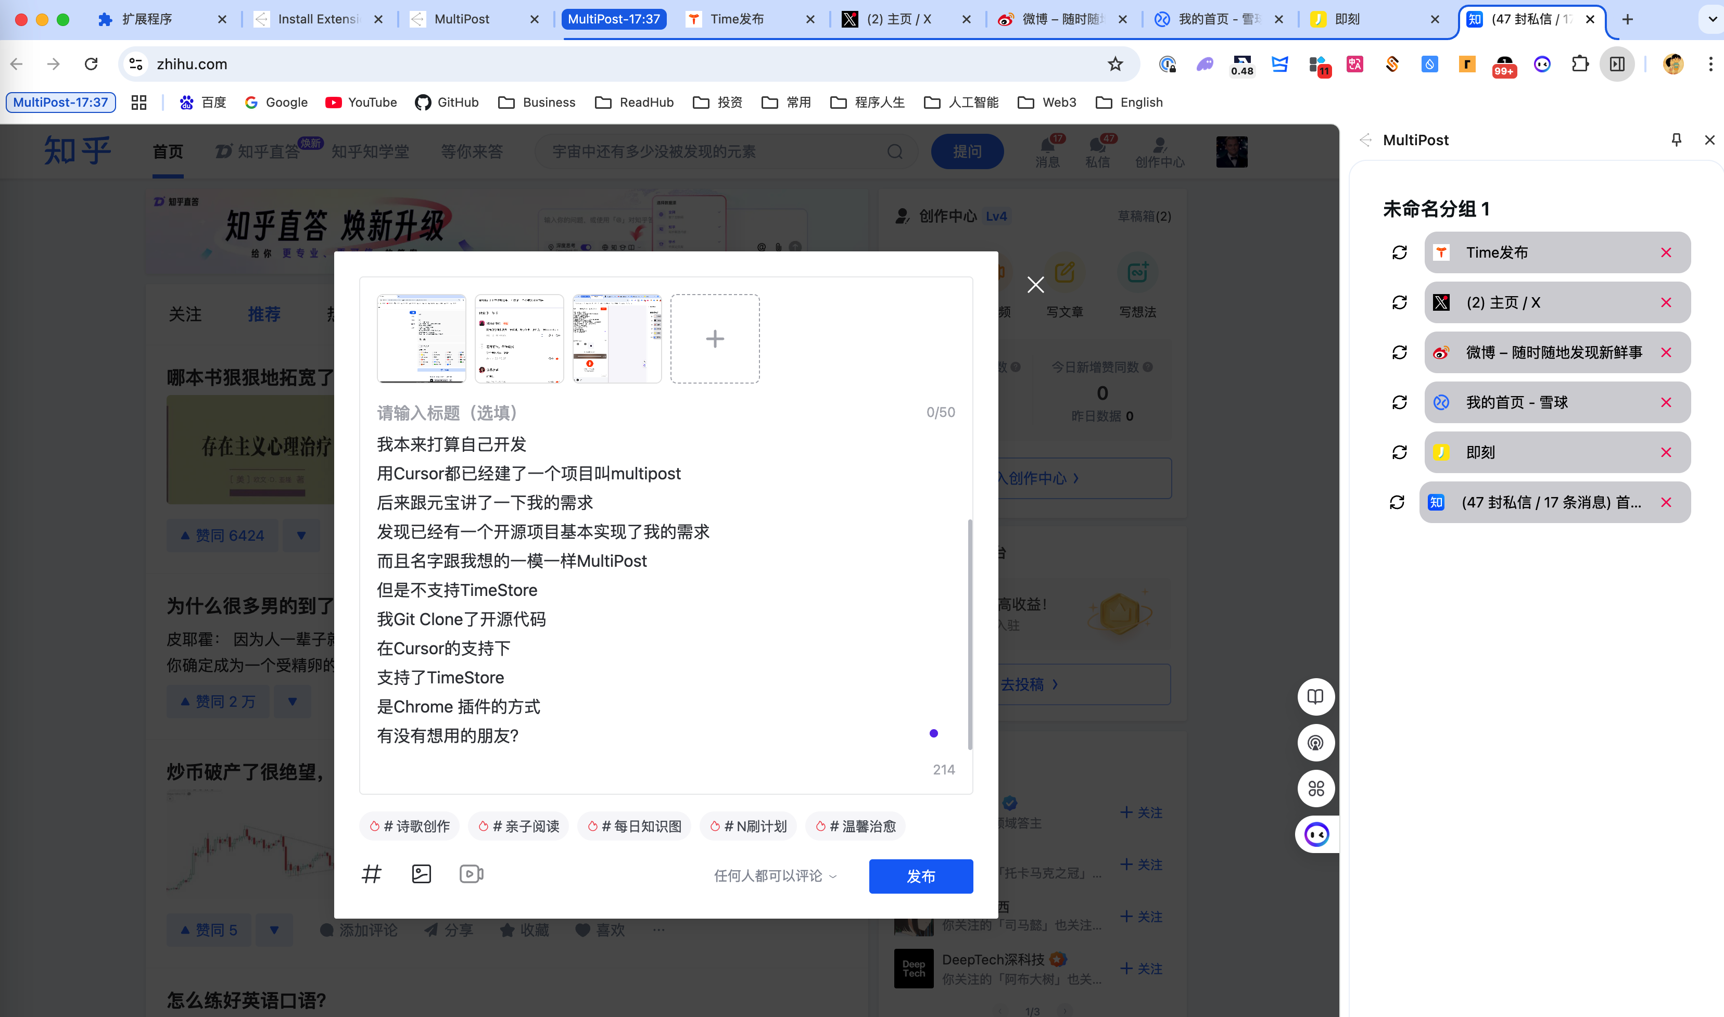The image size is (1724, 1017).
Task: Refresh the Time发布 tab in MultiPost panel
Action: pyautogui.click(x=1399, y=253)
